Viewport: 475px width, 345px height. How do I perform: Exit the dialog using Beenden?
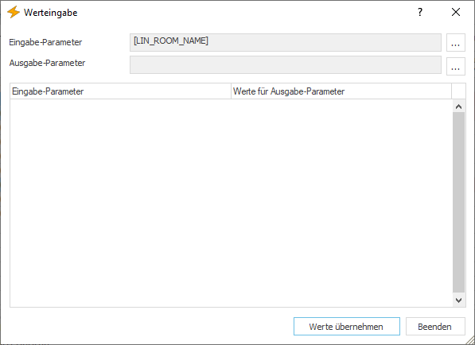(x=435, y=326)
